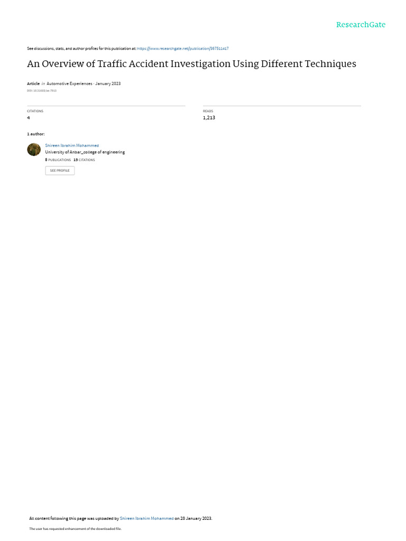Image resolution: width=406 pixels, height=541 pixels.
Task: Click the ResearchGate logo
Action: click(361, 25)
